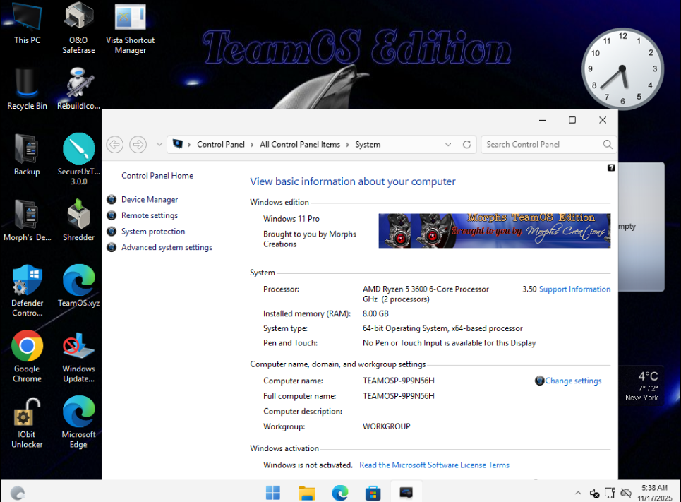Screen dimensions: 681x502
Task: Open Advanced system settings
Action: pyautogui.click(x=167, y=248)
